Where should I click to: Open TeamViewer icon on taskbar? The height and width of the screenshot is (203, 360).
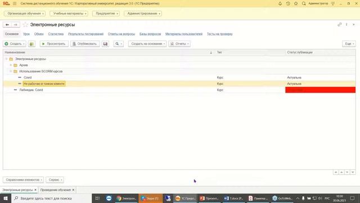(109, 198)
